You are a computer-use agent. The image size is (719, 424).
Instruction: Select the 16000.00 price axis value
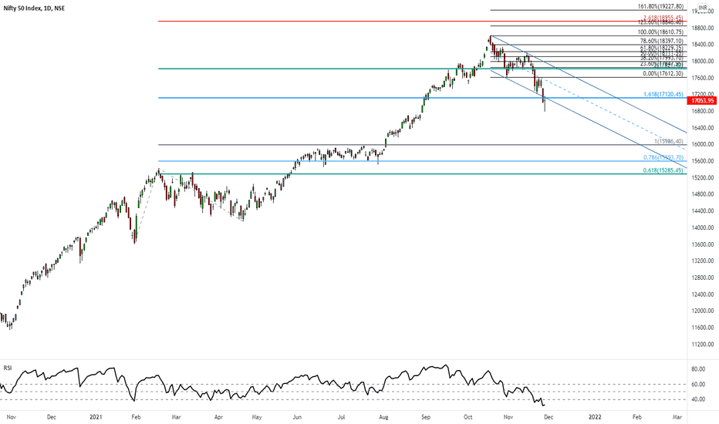703,144
